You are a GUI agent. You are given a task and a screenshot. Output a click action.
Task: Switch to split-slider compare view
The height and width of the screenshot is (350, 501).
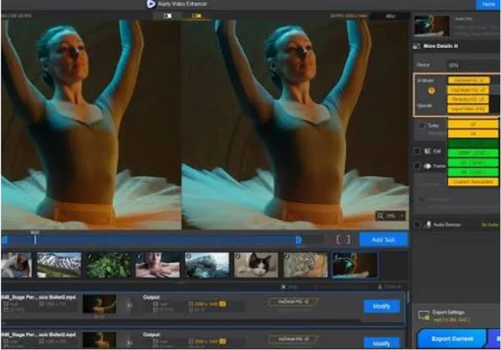[167, 16]
